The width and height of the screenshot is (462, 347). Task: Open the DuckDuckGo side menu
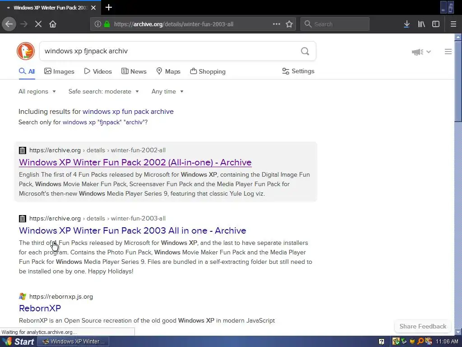(x=448, y=52)
